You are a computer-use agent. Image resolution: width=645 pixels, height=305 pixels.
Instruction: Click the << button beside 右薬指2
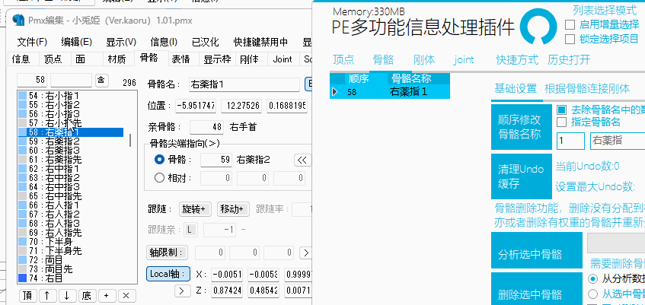[302, 160]
